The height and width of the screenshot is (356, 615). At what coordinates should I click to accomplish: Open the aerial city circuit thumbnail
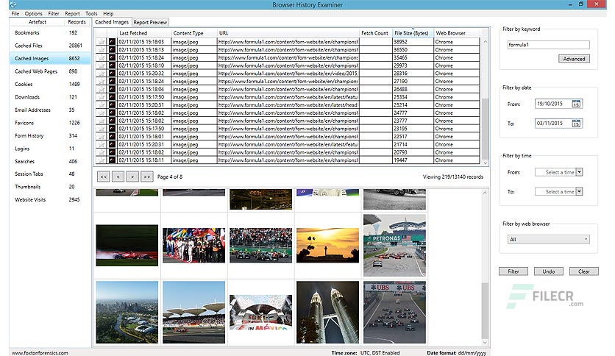pos(127,312)
